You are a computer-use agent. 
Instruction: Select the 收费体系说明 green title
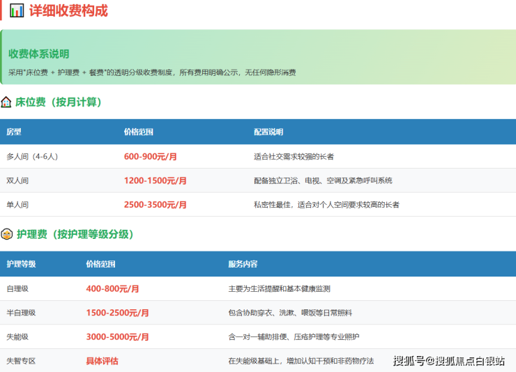[38, 54]
